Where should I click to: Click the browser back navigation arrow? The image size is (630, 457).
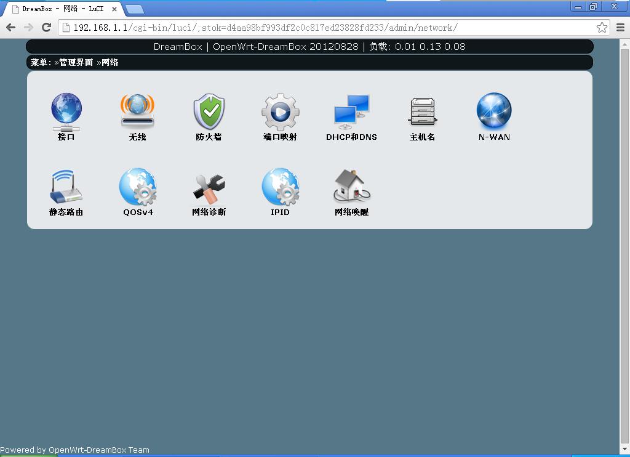coord(10,27)
